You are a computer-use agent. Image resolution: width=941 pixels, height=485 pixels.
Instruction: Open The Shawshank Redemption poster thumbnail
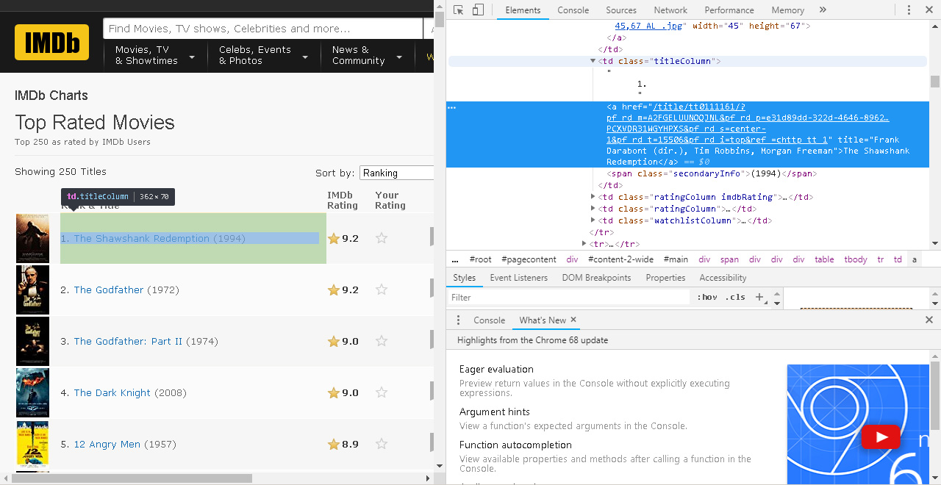click(32, 239)
